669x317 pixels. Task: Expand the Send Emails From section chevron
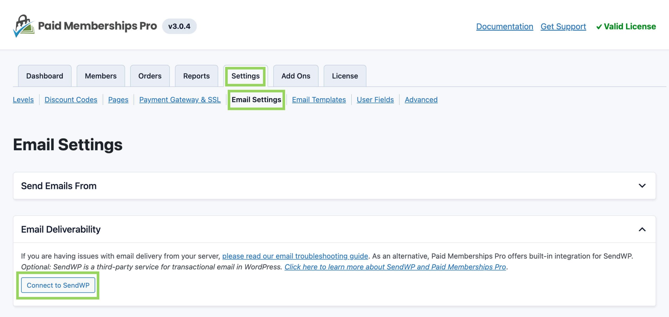(x=642, y=186)
